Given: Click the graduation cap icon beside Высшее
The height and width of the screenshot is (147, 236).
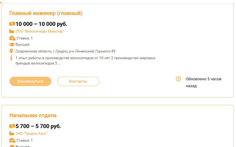Looking at the screenshot, I should 12,45.
